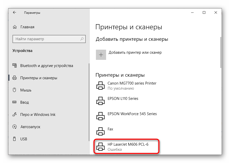This screenshot has width=230, height=163.
Task: Click the back arrow icon
Action: point(15,12)
